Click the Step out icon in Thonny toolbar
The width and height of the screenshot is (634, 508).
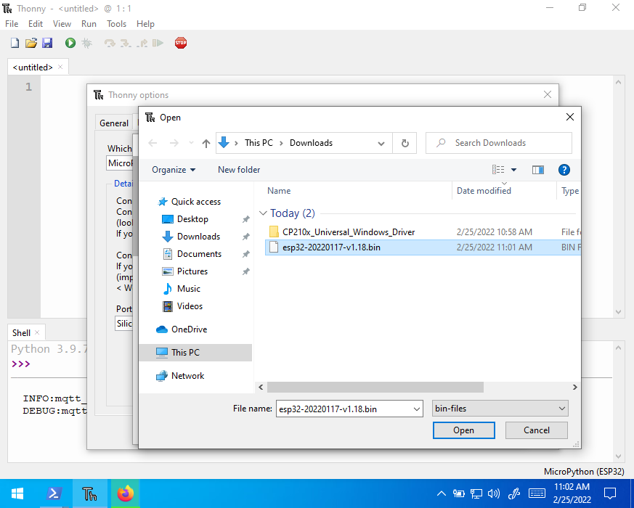point(142,43)
